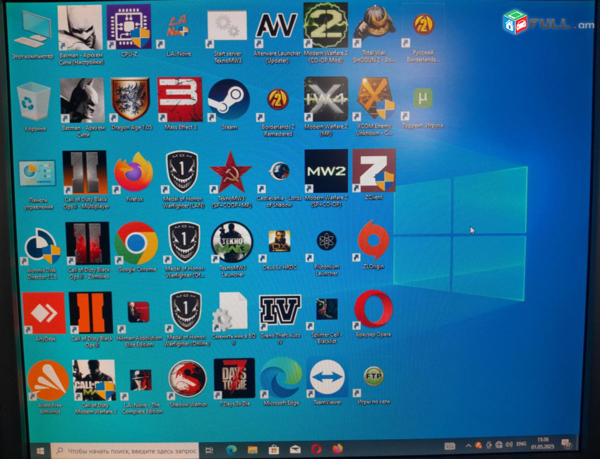This screenshot has width=600, height=459.
Task: Open Opera from the taskbar
Action: (316, 448)
